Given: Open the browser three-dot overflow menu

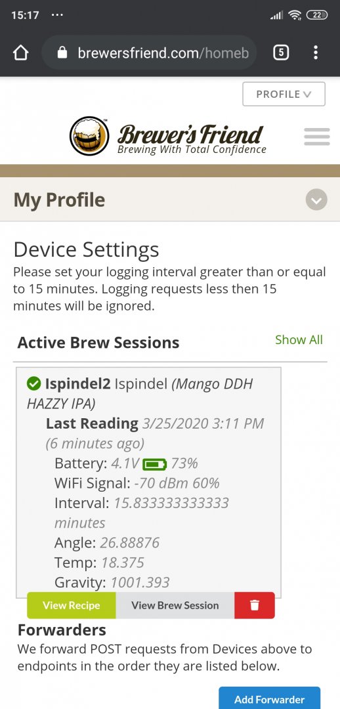Looking at the screenshot, I should click(x=316, y=53).
